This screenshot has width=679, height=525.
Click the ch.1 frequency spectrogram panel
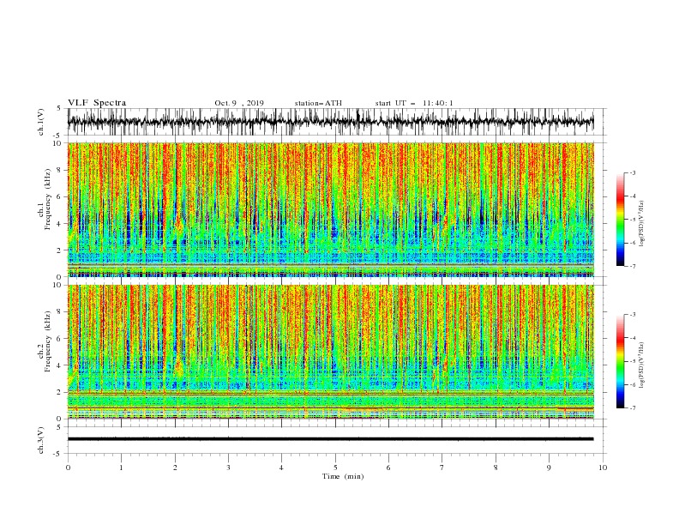pos(330,209)
